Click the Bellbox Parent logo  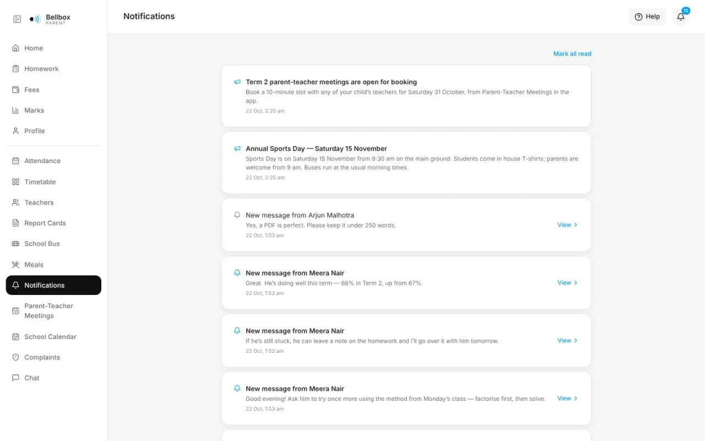tap(50, 19)
